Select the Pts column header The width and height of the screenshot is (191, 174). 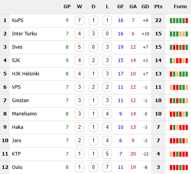click(158, 7)
